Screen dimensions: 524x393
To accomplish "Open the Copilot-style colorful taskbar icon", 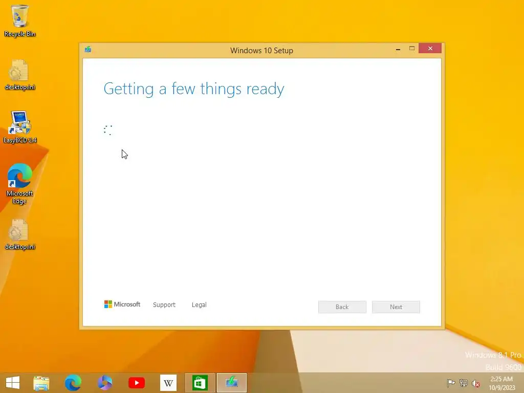I will [x=104, y=383].
